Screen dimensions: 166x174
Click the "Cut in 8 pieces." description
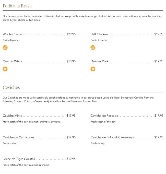click(11, 40)
